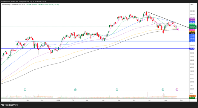The width and height of the screenshot is (198, 108).
Task: Click the +7.09 (+3.52%) change value
Action: pyautogui.click(x=54, y=5)
